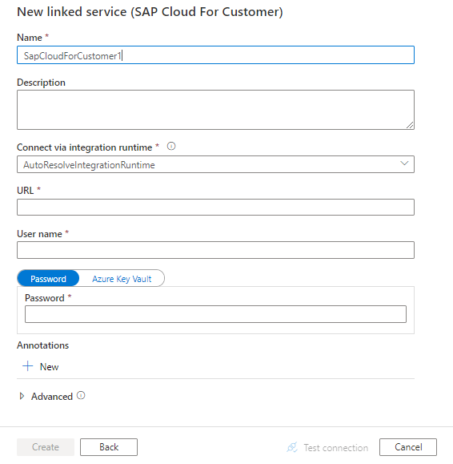Open the AutoResolveIntegrationRuntime dropdown
Screen dimensions: 453x464
[x=216, y=164]
